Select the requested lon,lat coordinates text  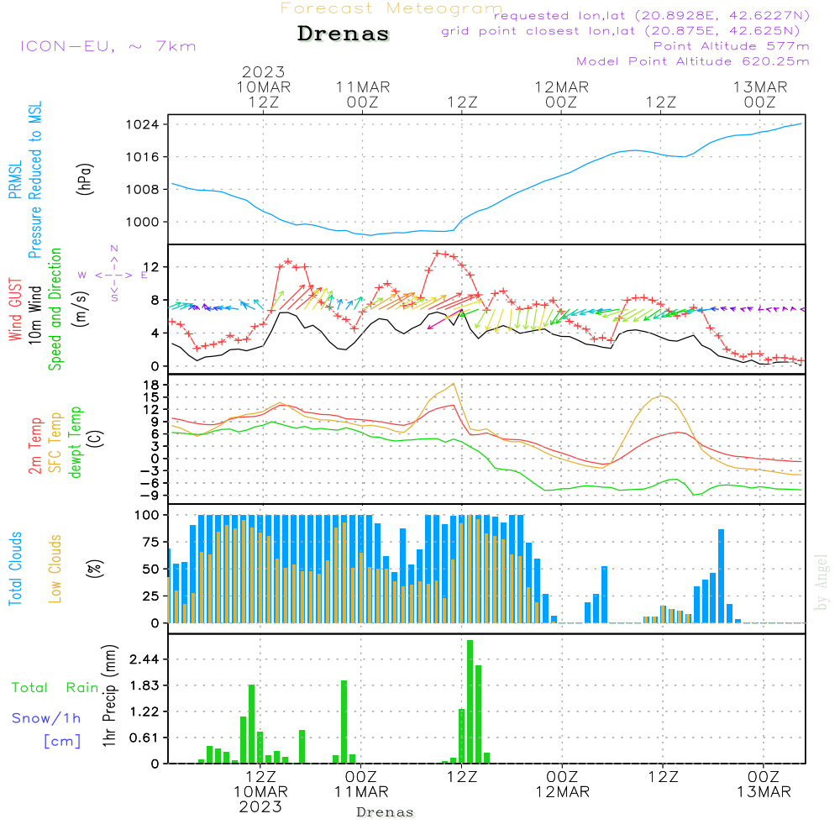[x=651, y=16]
